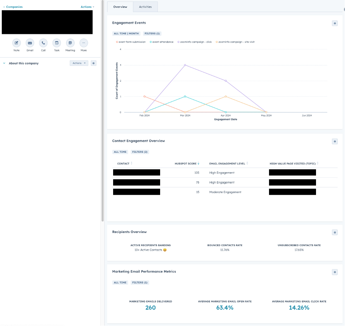345x326 pixels.
Task: Click the Apr 2024 zoominfo click data point
Action: pos(226,81)
